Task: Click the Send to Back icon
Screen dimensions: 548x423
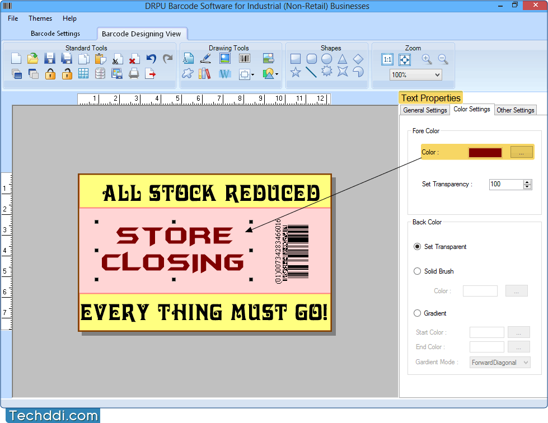Action: [33, 74]
